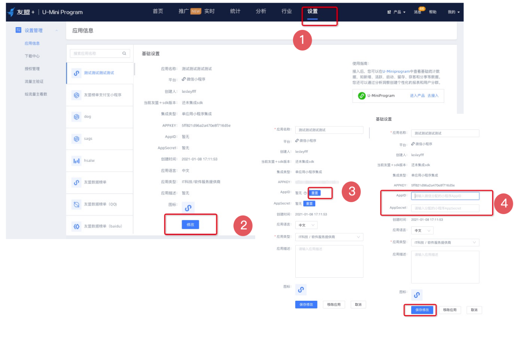Select the 分析 tab
The image size is (526, 351).
pos(261,11)
